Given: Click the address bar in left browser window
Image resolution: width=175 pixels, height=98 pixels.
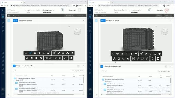Looking at the screenshot, I should (x=41, y=5).
